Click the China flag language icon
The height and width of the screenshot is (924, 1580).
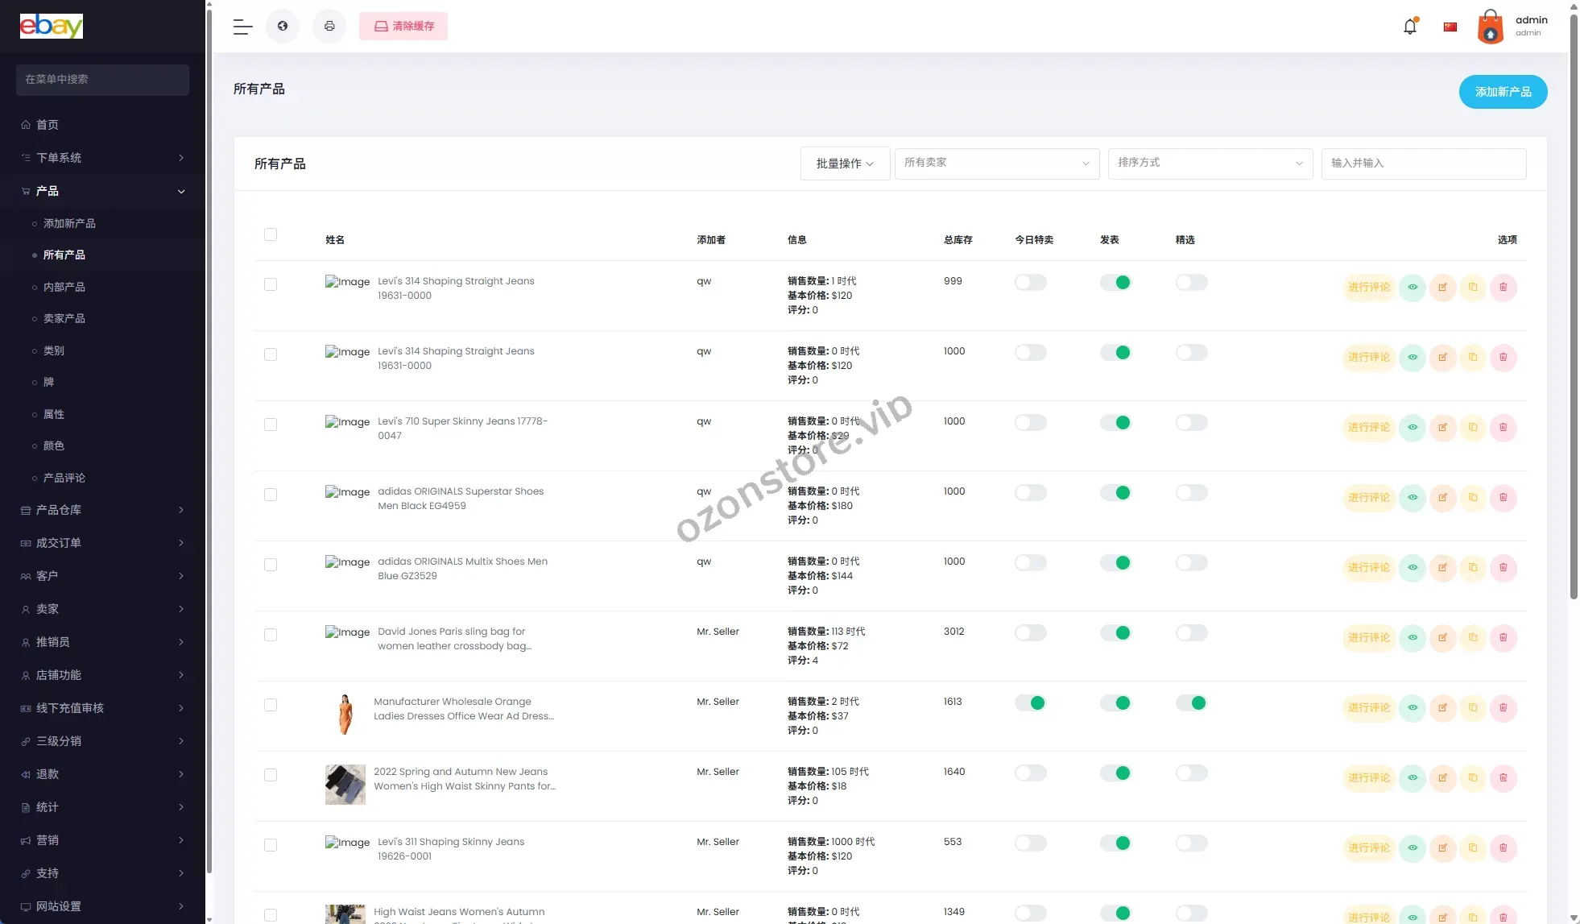click(x=1450, y=27)
